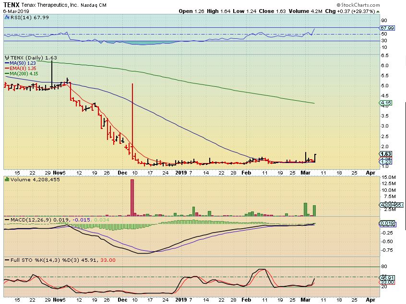
Task: Click the StockCharts.com copyright label
Action: pos(358,5)
